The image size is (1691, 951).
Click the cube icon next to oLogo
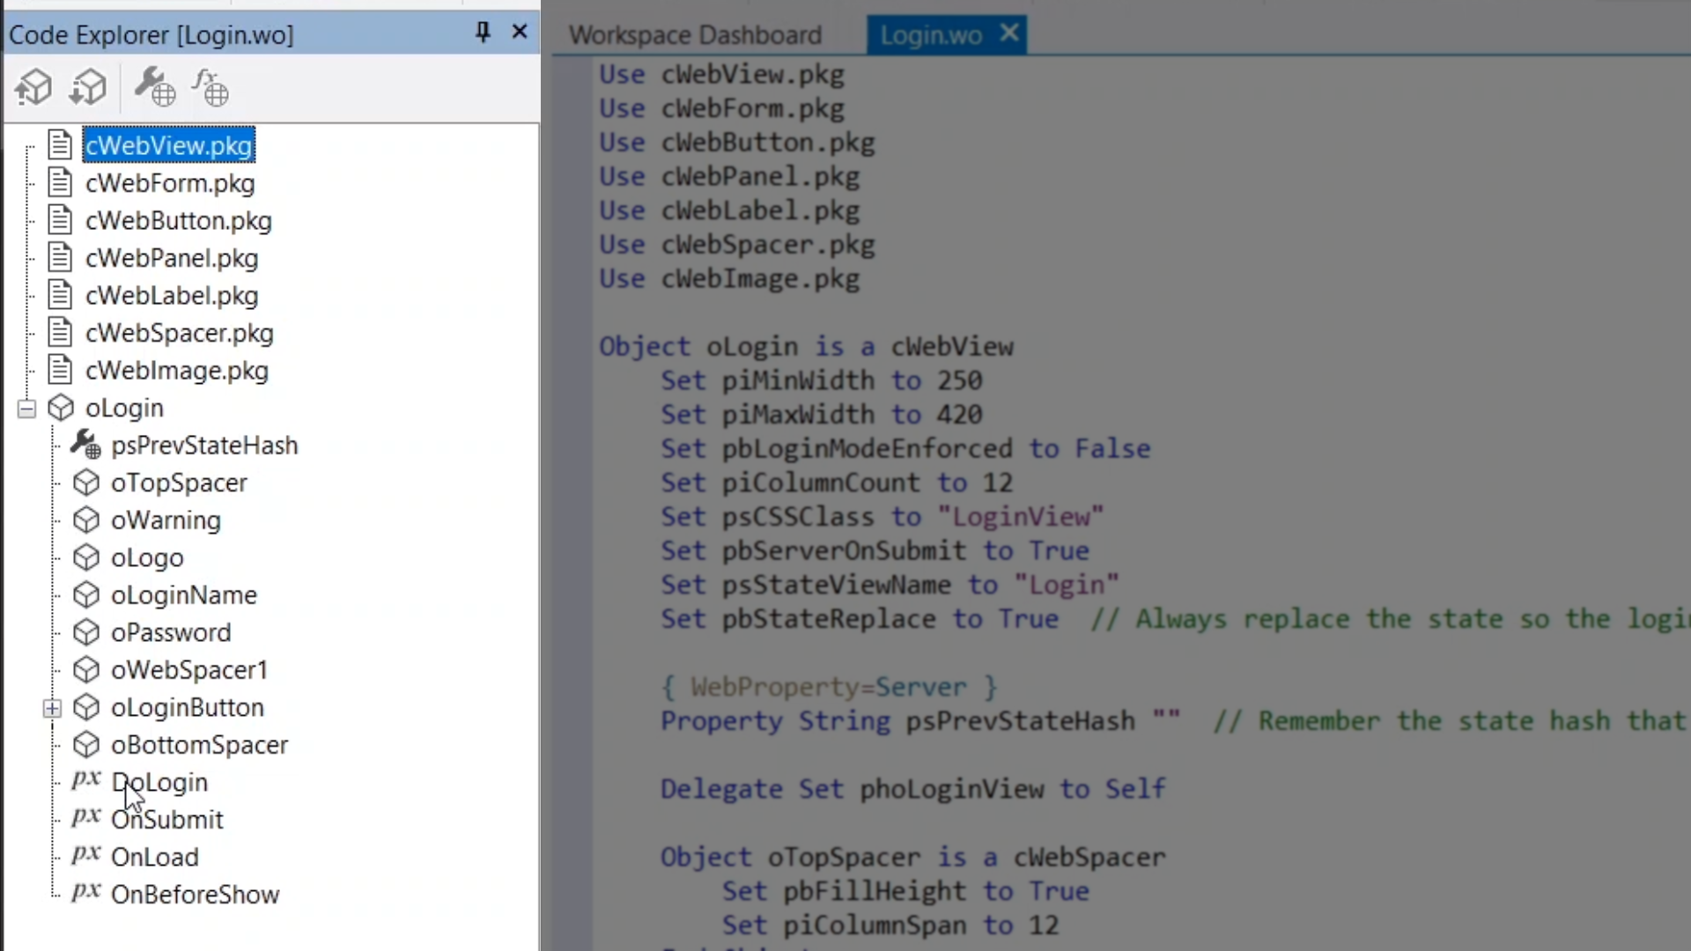(x=86, y=557)
